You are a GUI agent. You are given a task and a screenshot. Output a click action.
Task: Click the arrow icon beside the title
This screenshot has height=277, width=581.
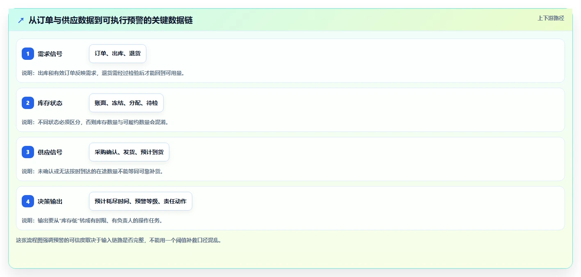(21, 20)
